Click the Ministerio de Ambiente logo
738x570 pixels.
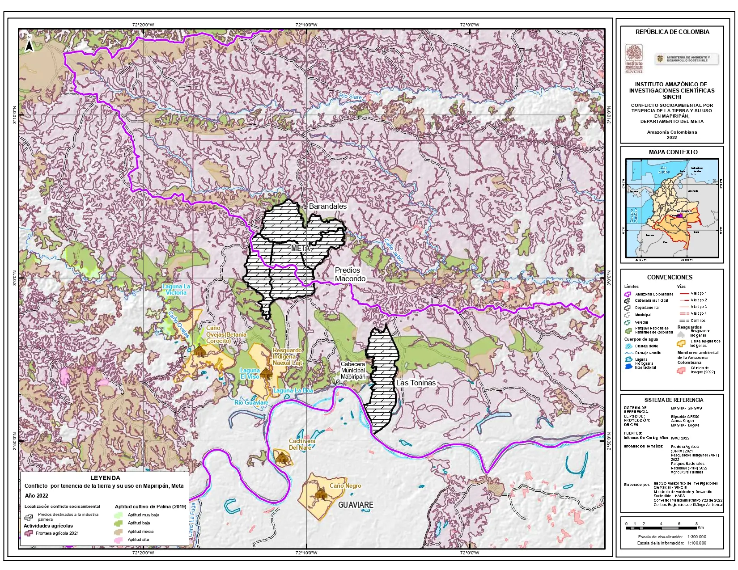pyautogui.click(x=686, y=59)
